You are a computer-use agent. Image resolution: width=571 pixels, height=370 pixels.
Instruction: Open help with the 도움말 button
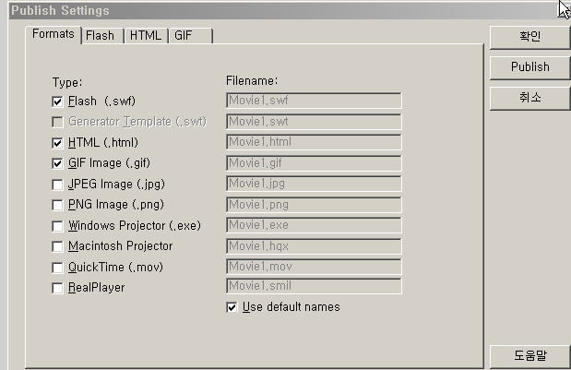(529, 356)
